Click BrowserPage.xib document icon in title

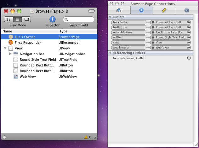pos(32,11)
